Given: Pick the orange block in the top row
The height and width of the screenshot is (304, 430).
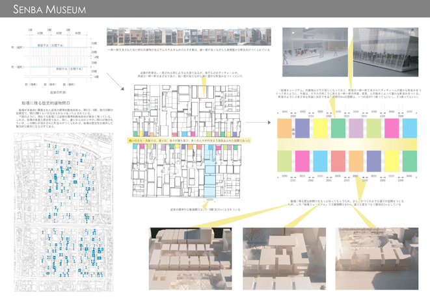Looking at the screenshot, I should tap(284, 129).
